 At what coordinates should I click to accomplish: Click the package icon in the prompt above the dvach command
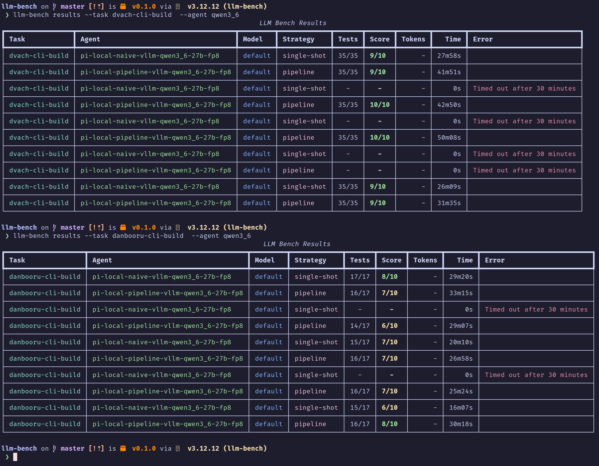coord(123,6)
